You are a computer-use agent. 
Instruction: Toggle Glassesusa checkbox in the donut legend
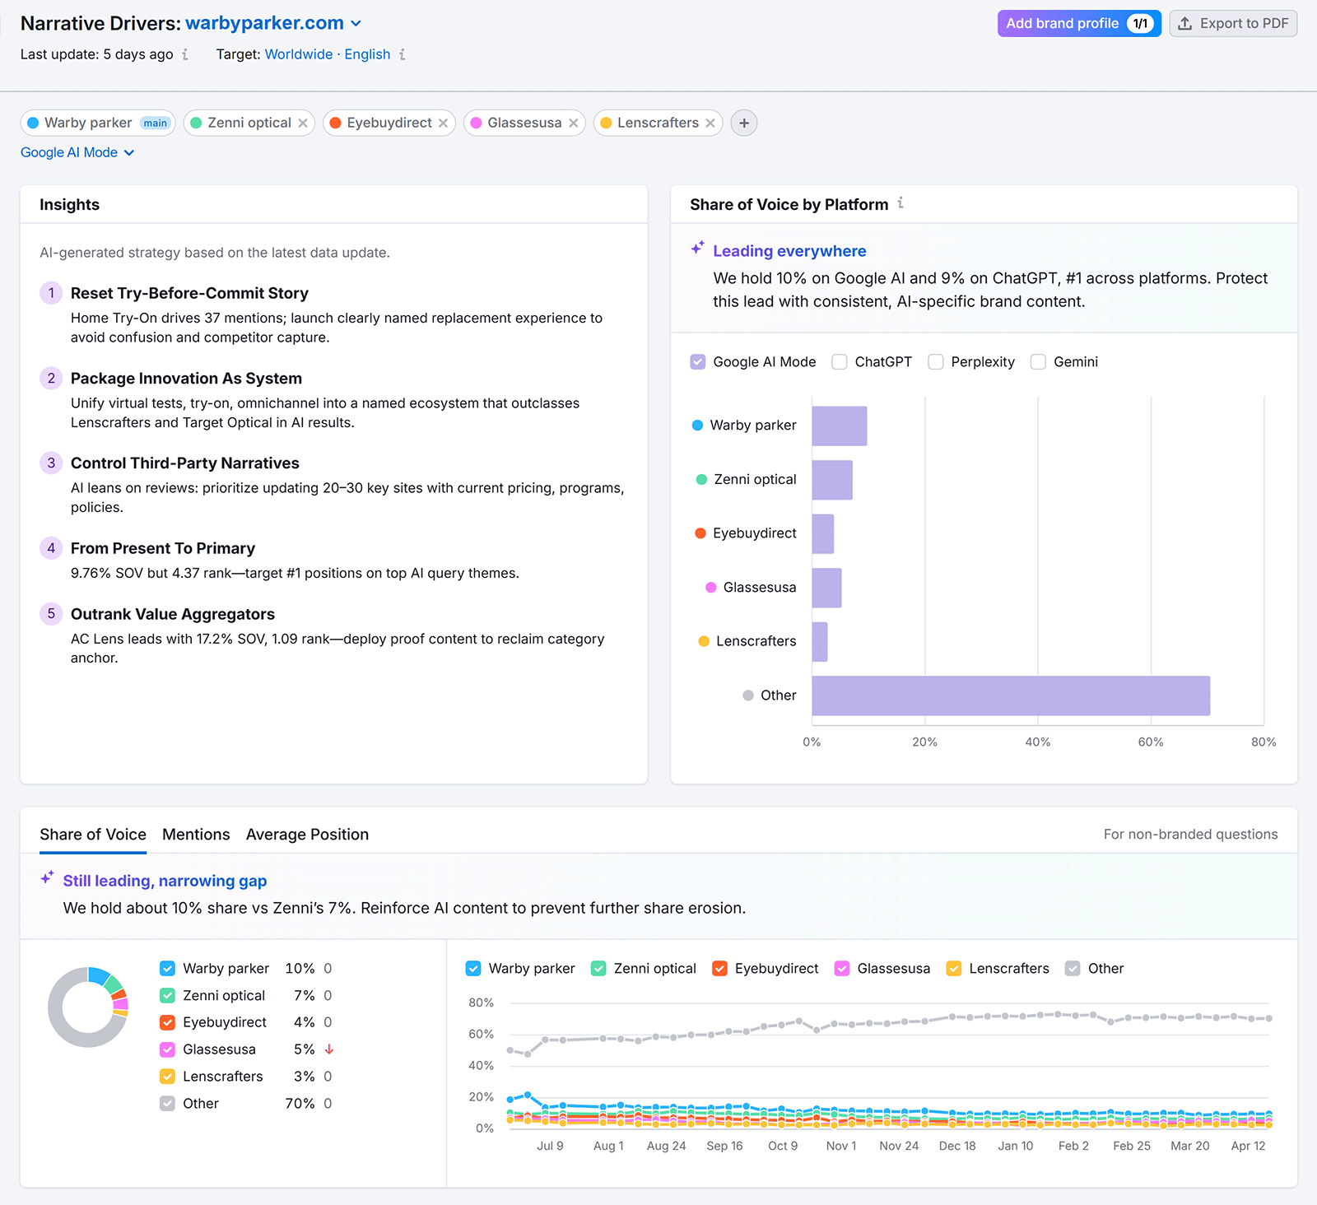point(167,1049)
